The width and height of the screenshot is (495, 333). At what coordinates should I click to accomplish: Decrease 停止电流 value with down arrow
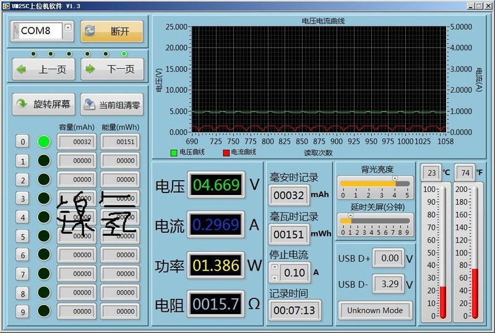pyautogui.click(x=274, y=275)
